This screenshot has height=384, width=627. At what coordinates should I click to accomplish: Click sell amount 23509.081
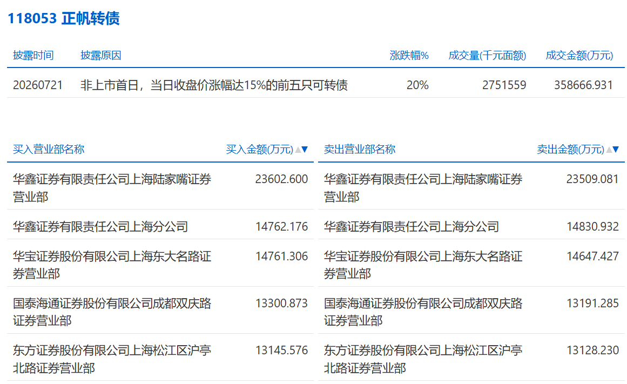point(592,179)
